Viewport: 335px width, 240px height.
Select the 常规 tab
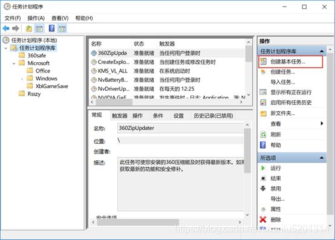click(97, 115)
